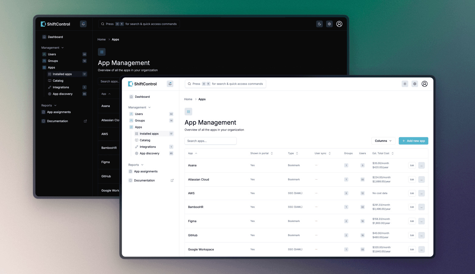
Task: Click Edit for the Asana row
Action: coord(412,165)
